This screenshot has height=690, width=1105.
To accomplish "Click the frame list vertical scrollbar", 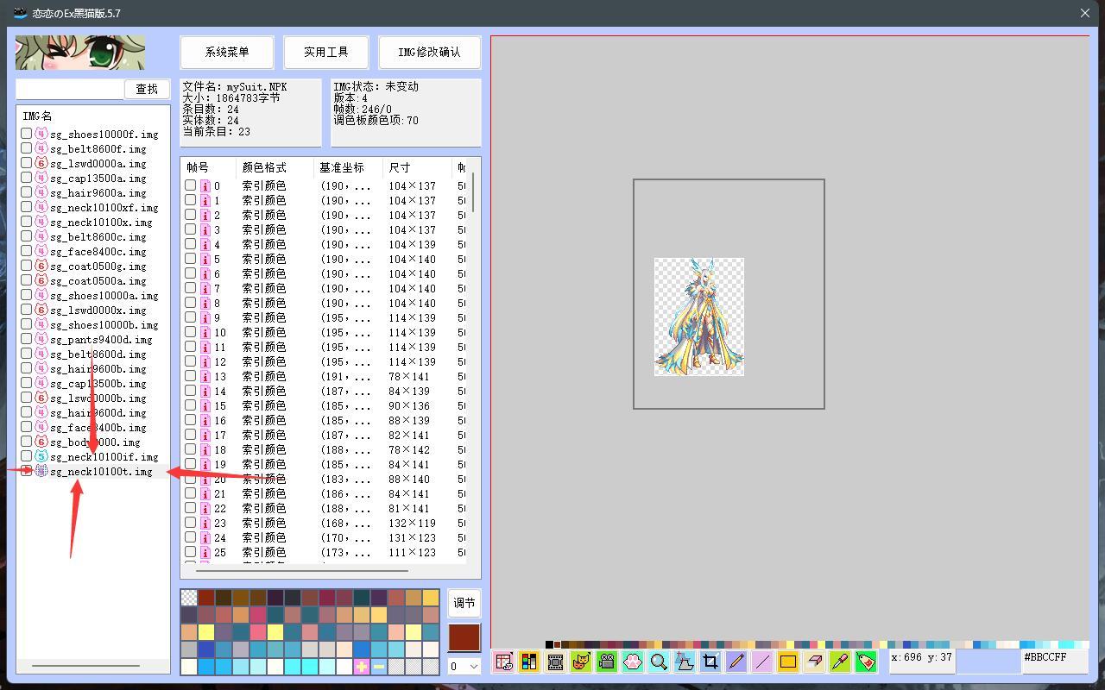I will 473,191.
